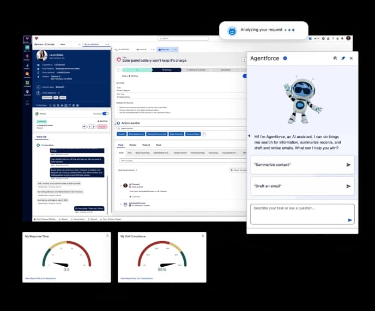Viewport: 375px width, 311px height.
Task: Click the favorites star in header
Action: coord(316,39)
